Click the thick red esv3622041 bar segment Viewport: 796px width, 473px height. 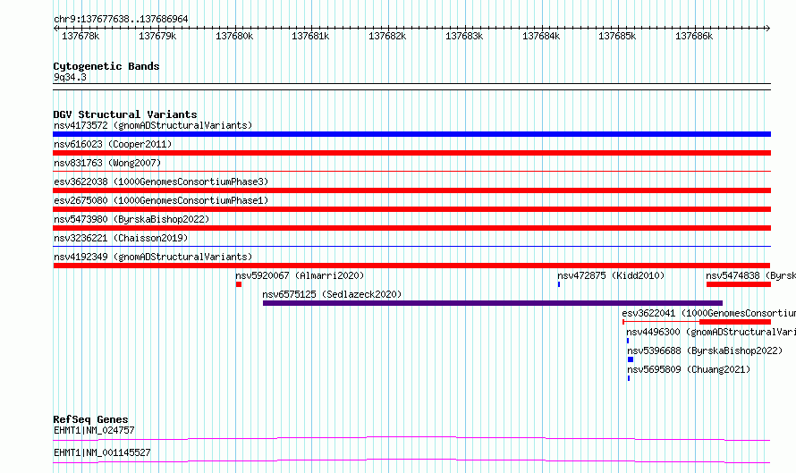[x=735, y=322]
